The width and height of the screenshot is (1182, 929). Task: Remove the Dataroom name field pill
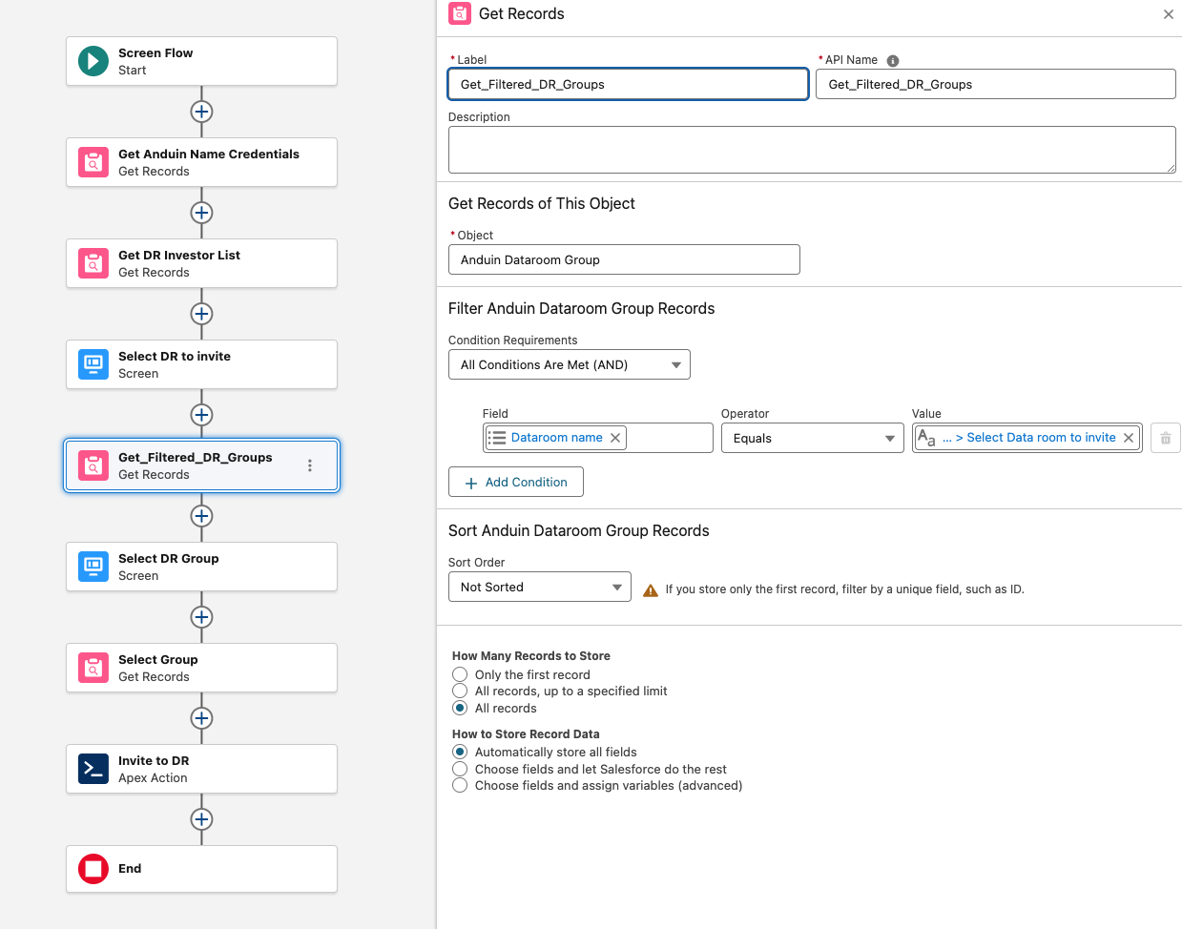pyautogui.click(x=615, y=438)
